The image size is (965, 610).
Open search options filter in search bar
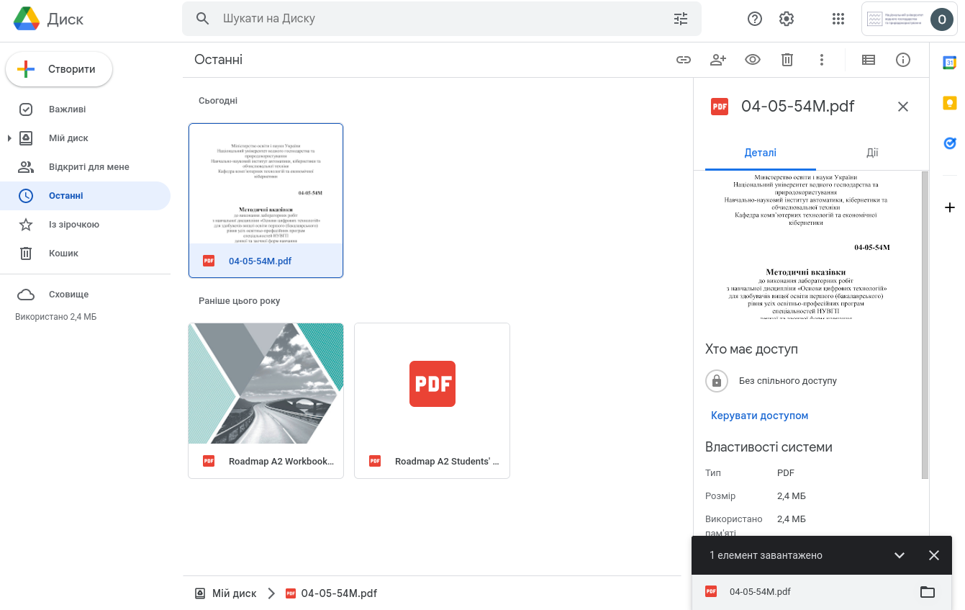pyautogui.click(x=680, y=19)
